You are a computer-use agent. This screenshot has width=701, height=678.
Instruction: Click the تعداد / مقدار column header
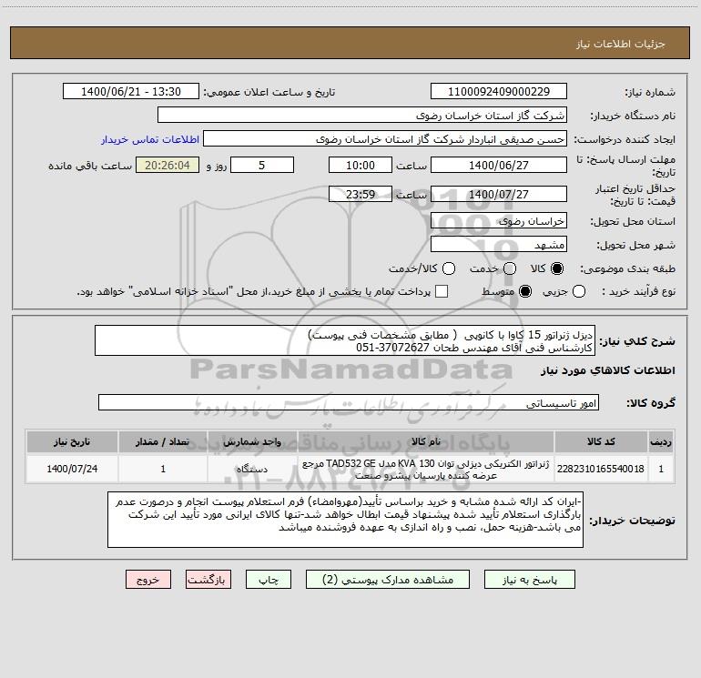(163, 441)
